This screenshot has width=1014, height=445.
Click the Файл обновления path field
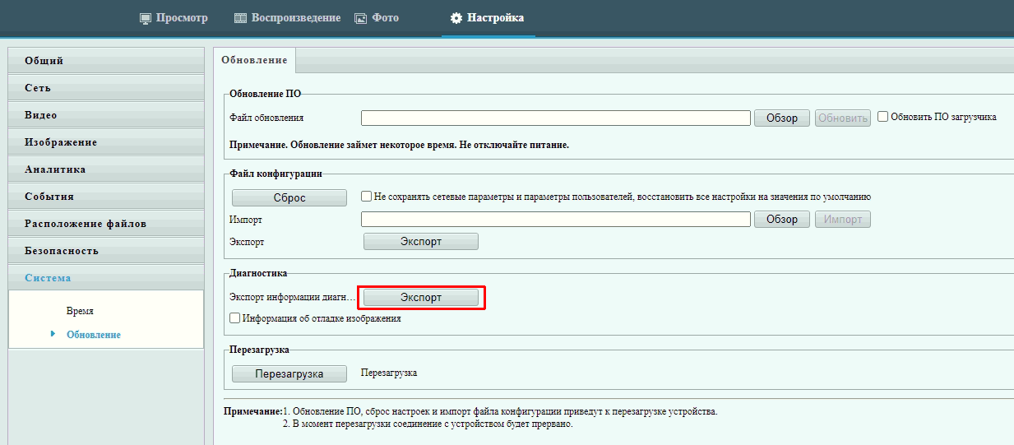tap(556, 118)
